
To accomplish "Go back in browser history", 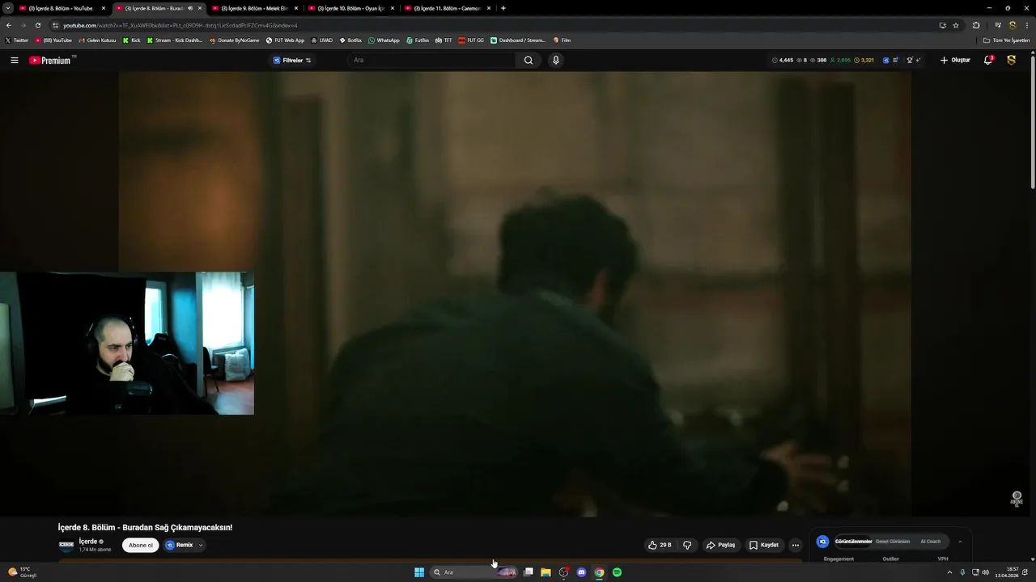I will tap(9, 25).
